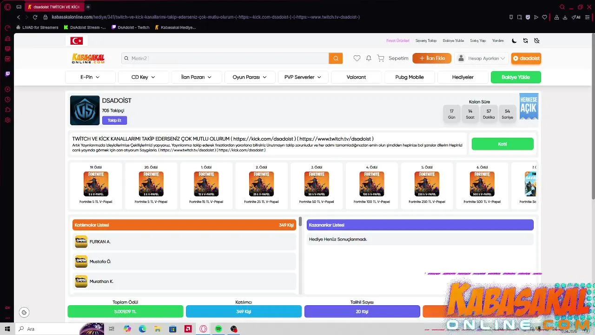The width and height of the screenshot is (595, 335).
Task: Select participant Murathan K.
Action: (185, 281)
